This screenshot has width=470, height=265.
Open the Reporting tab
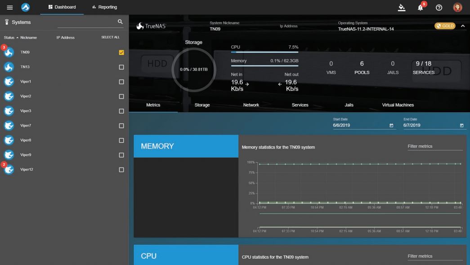point(105,7)
